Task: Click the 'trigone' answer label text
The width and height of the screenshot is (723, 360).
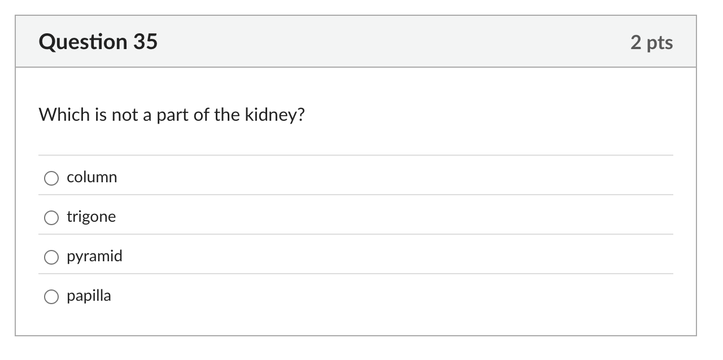Action: click(x=91, y=217)
